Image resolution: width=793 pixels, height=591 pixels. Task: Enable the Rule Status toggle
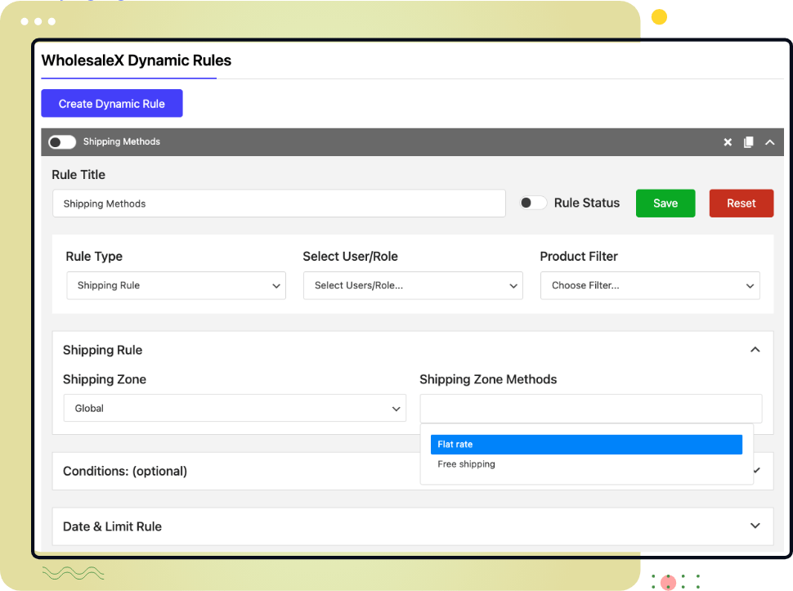(533, 203)
